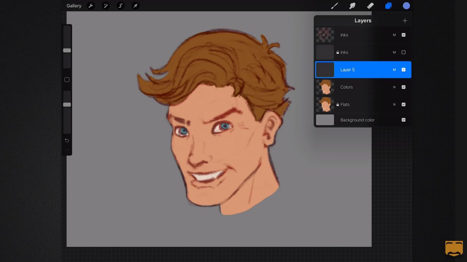The width and height of the screenshot is (467, 262).
Task: Tap the Background color layer thumbnail
Action: (x=325, y=120)
